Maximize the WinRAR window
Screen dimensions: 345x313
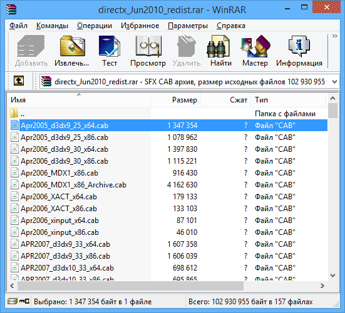tap(304, 7)
